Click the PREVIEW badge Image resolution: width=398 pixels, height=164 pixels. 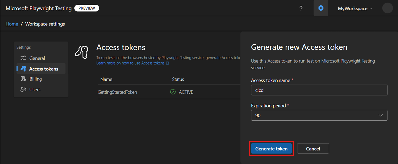click(87, 8)
